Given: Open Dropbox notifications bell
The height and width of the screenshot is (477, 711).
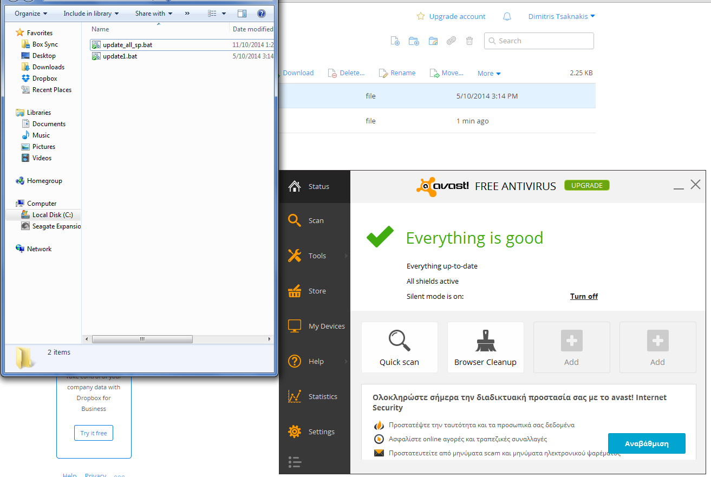Looking at the screenshot, I should pyautogui.click(x=507, y=17).
